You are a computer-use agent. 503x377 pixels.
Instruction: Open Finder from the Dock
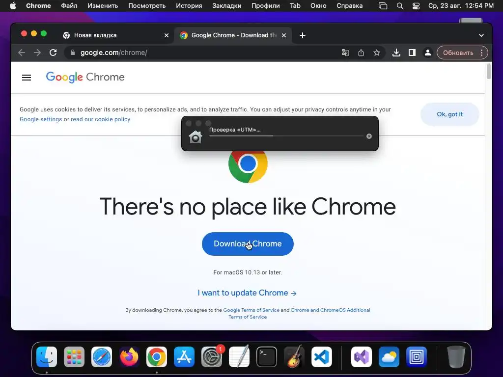pos(47,356)
